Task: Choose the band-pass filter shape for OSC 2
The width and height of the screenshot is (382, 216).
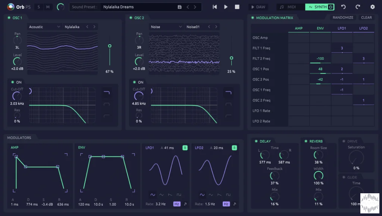Action: coord(228,104)
